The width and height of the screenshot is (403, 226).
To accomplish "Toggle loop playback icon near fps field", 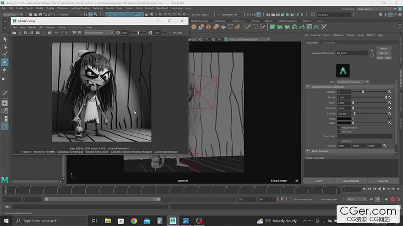I will (x=371, y=199).
